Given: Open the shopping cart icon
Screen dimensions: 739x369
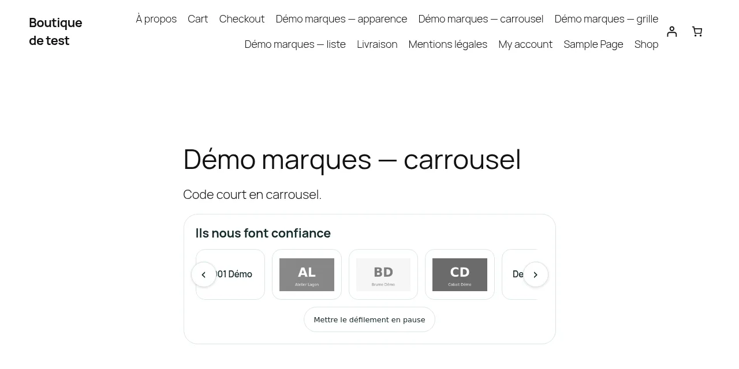Looking at the screenshot, I should [697, 32].
